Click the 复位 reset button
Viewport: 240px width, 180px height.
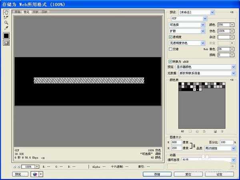[x=188, y=174]
